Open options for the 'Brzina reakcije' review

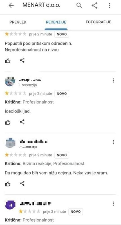pos(113,142)
